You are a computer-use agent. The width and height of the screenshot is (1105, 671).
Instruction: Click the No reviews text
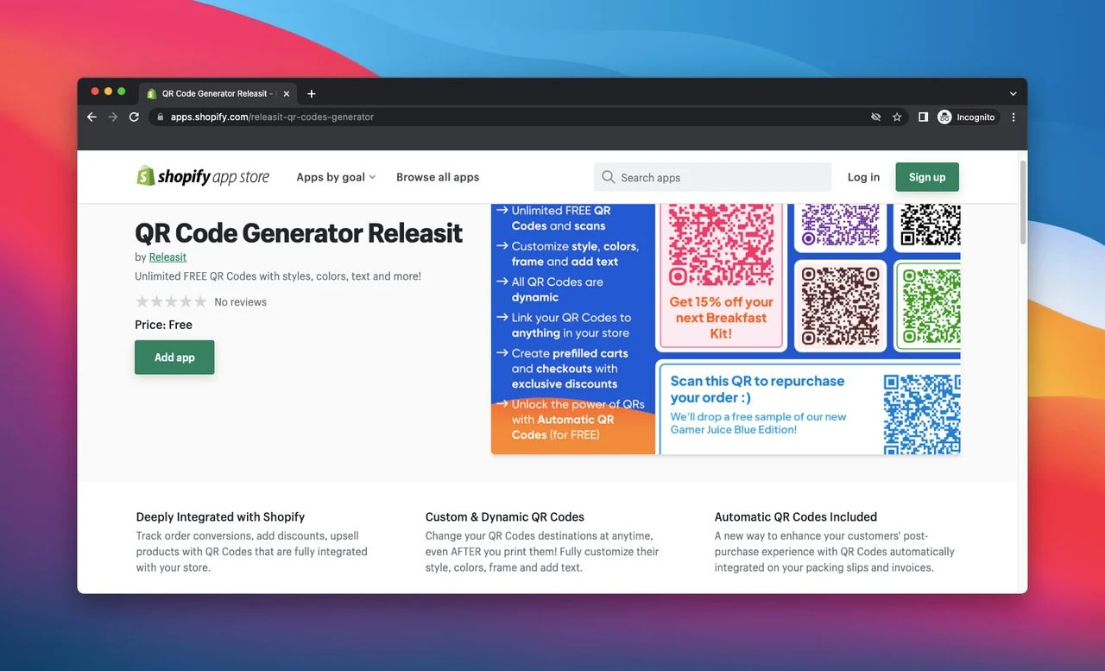[x=240, y=302]
